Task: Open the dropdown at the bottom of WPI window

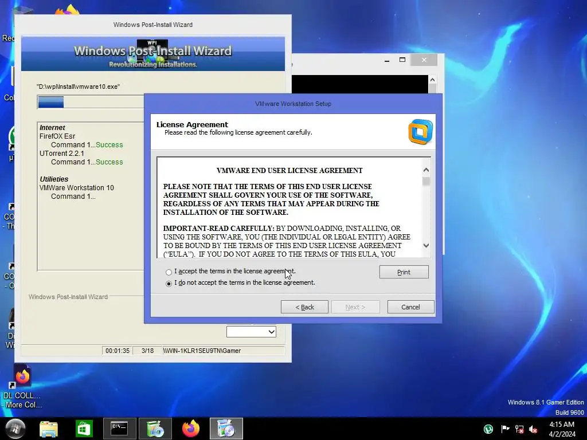Action: point(251,332)
